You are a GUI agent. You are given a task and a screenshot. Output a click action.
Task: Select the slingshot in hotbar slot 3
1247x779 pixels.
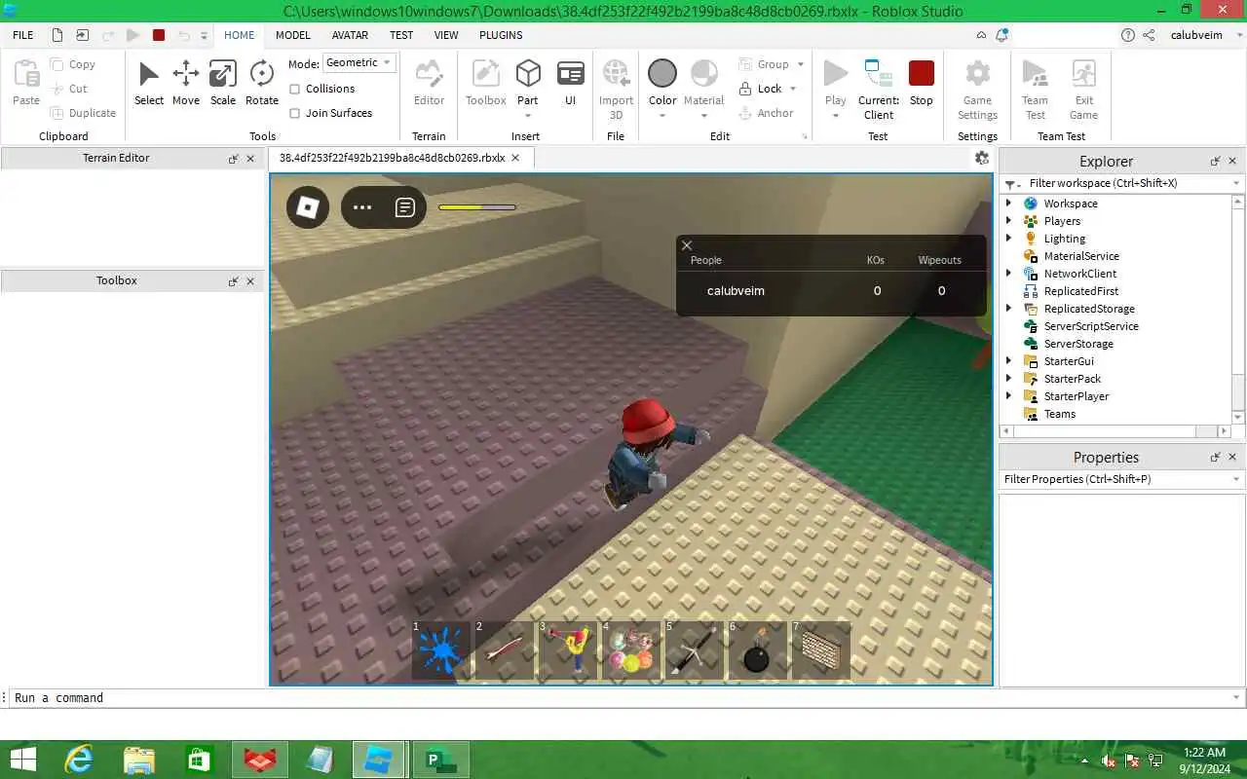[x=568, y=650]
